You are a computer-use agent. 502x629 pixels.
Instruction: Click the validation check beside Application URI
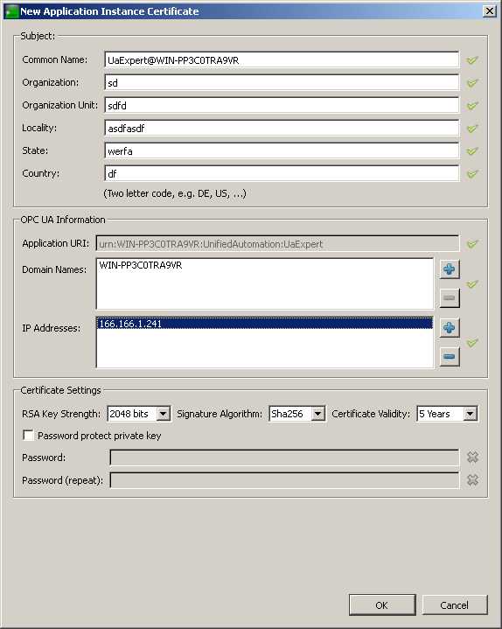pyautogui.click(x=472, y=244)
